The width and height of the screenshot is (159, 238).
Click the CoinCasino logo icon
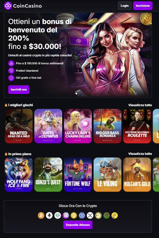coord(8,6)
